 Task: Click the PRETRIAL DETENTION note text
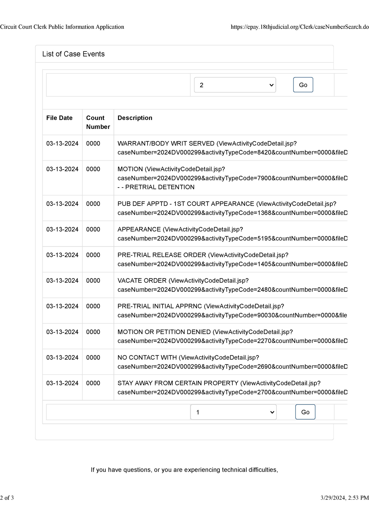(159, 187)
